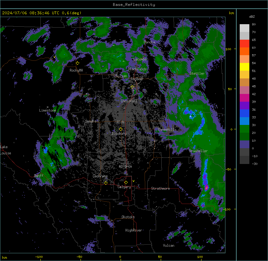This screenshot has height=261, width=268.
Task: Click the 45 value in the dBZ legend
Action: tap(254, 86)
